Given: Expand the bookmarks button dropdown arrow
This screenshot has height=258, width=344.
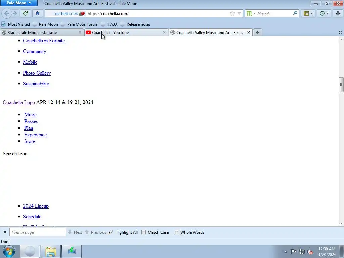Looking at the screenshot, I should (x=312, y=13).
